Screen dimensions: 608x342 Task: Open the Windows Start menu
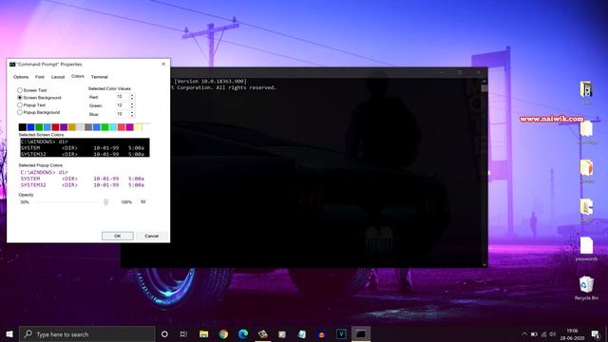tap(9, 333)
